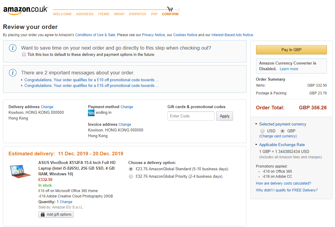Screen dimensions: 335x227
Task: Go to the PAY checkout step
Action: 154,14
